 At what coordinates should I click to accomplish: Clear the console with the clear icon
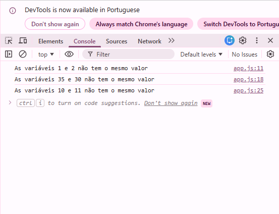(23, 54)
